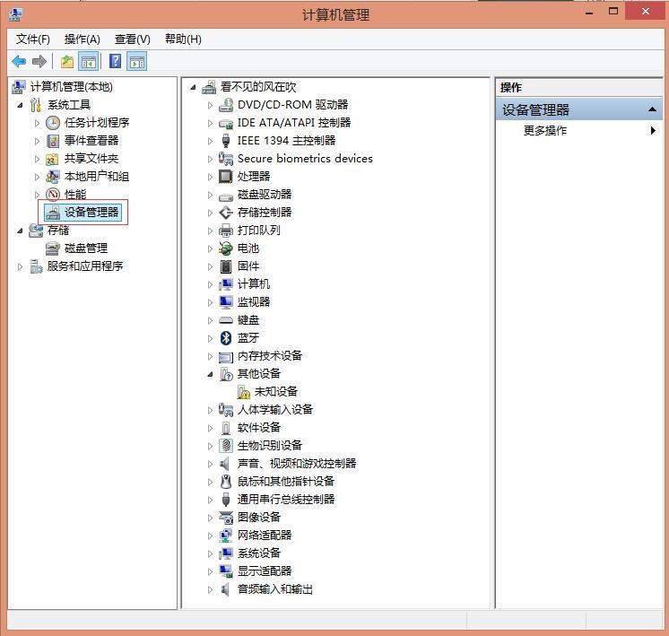Select the 未知设备 warning device item
The width and height of the screenshot is (669, 636).
pyautogui.click(x=275, y=392)
